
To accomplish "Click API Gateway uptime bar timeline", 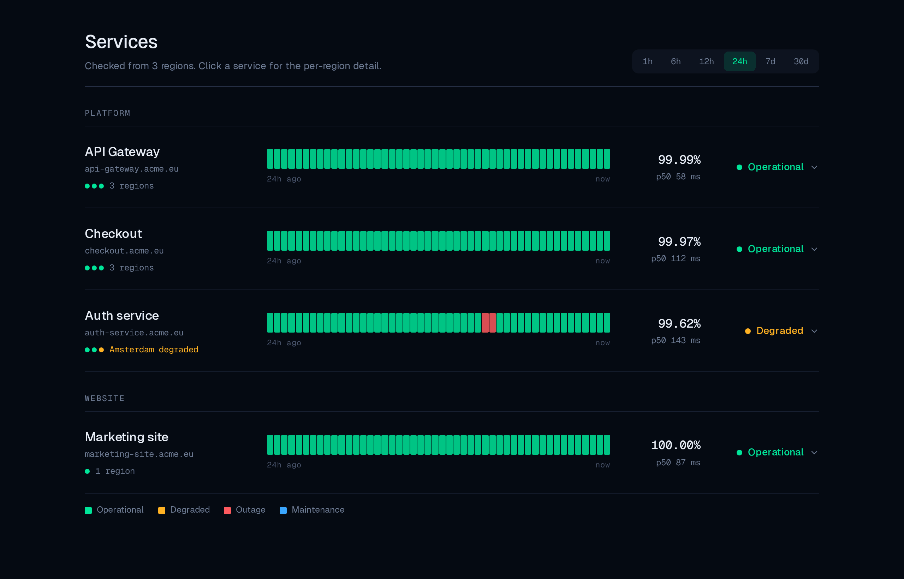I will pyautogui.click(x=439, y=159).
